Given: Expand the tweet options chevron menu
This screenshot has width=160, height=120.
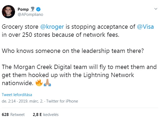Looking at the screenshot, I should 156,9.
